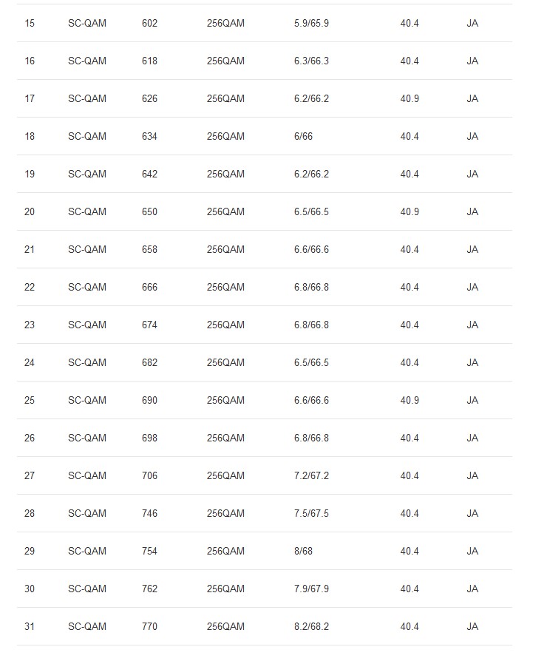The image size is (547, 661).
Task: Click frequency 658 value
Action: [149, 250]
